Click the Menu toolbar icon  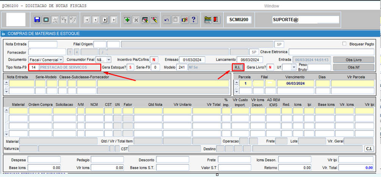[207, 20]
